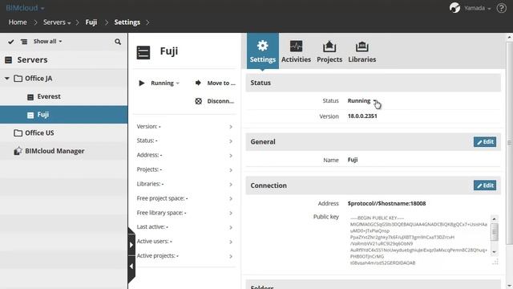Screen dimensions: 513x289
Task: Click the user avatar icon
Action: [x=454, y=8]
